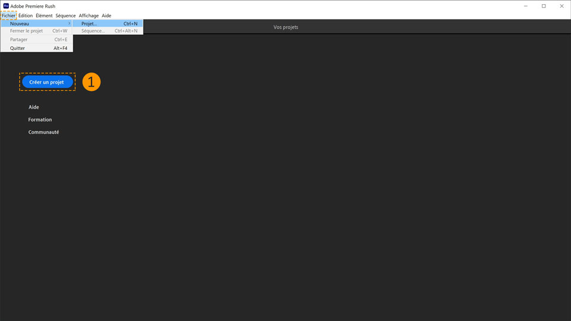
Task: Open the Séquence menu
Action: coord(65,15)
